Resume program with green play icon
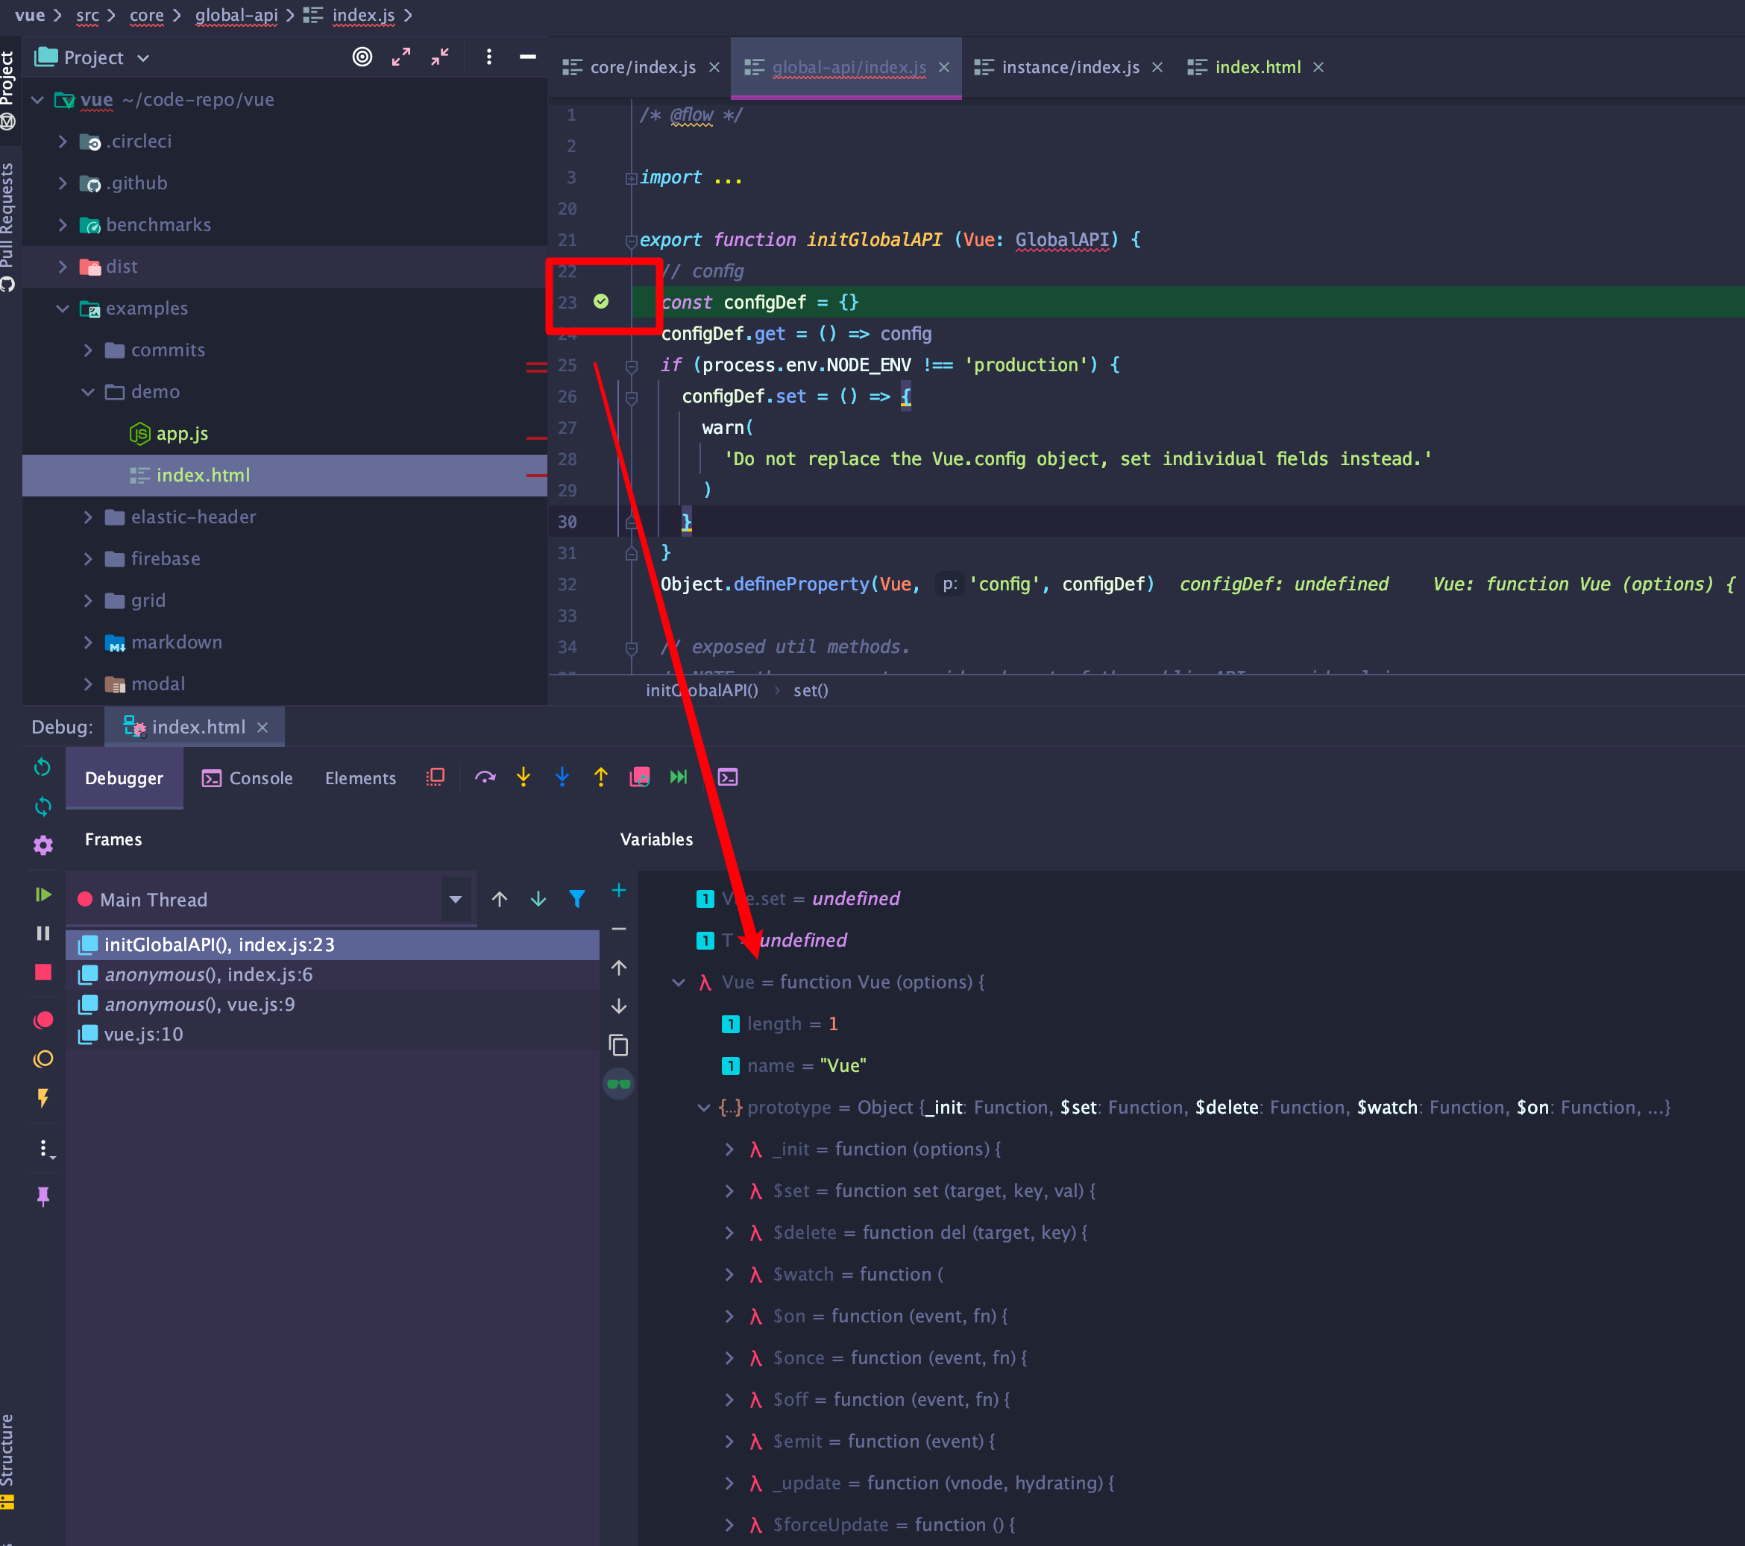1745x1546 pixels. [x=43, y=895]
